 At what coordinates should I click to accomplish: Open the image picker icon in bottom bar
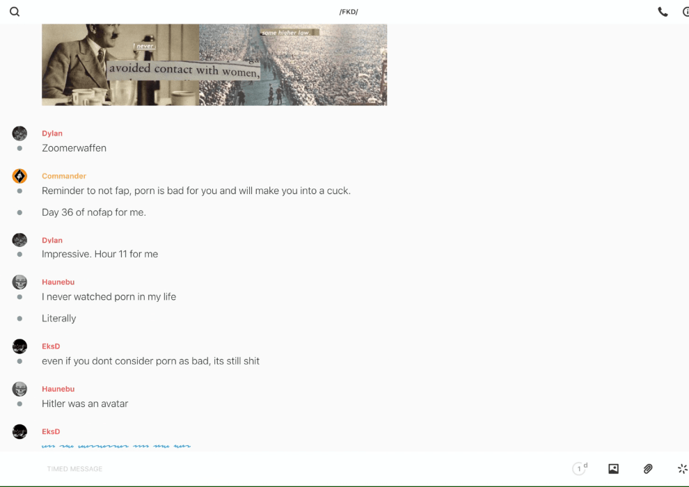(x=613, y=469)
